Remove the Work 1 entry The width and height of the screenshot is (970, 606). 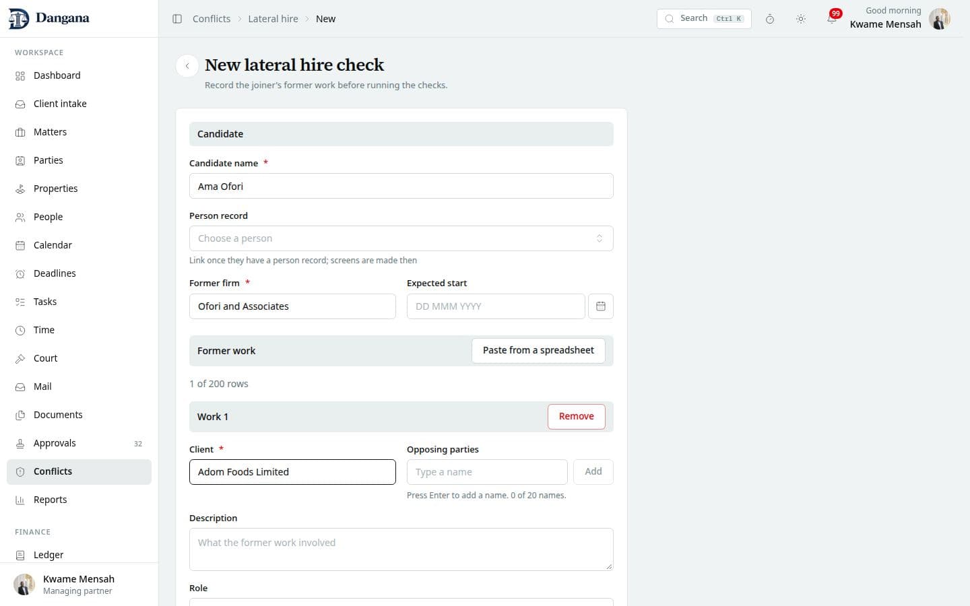577,416
